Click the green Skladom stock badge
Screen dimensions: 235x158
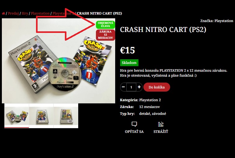point(129,63)
